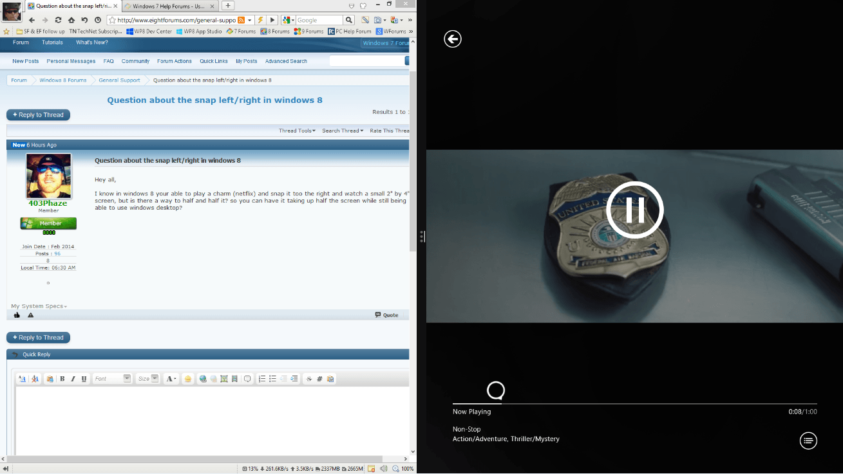Remove text formatting in editor
This screenshot has height=474, width=843.
pyautogui.click(x=35, y=379)
